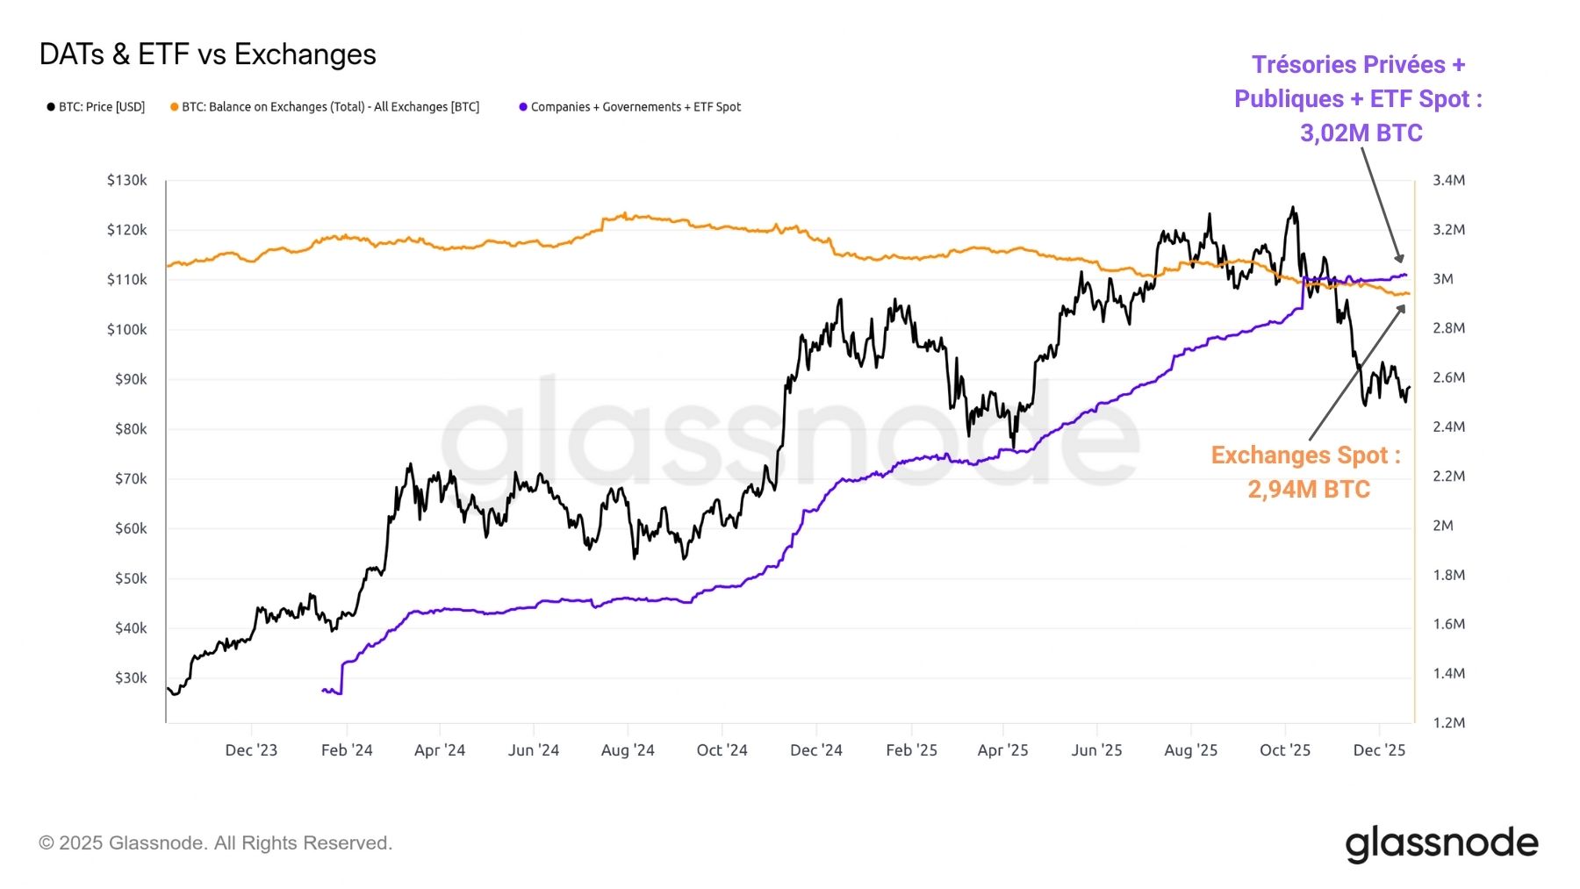Click the 'Trésories Privées +' annotation heading

coord(1358,65)
